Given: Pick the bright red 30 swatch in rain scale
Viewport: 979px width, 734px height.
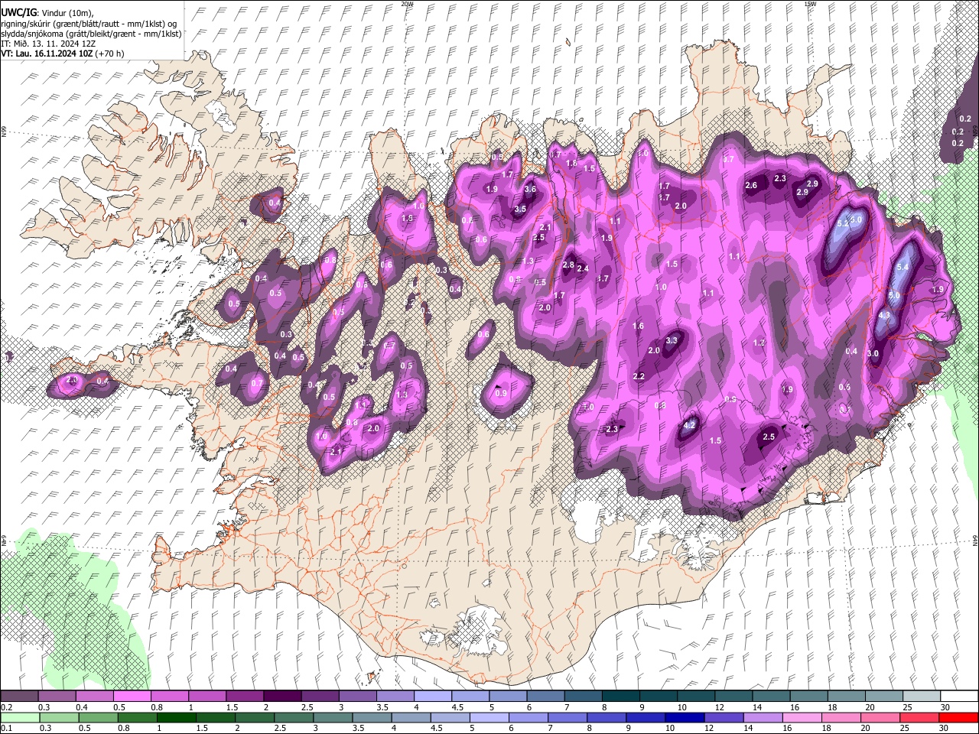Looking at the screenshot, I should [959, 718].
